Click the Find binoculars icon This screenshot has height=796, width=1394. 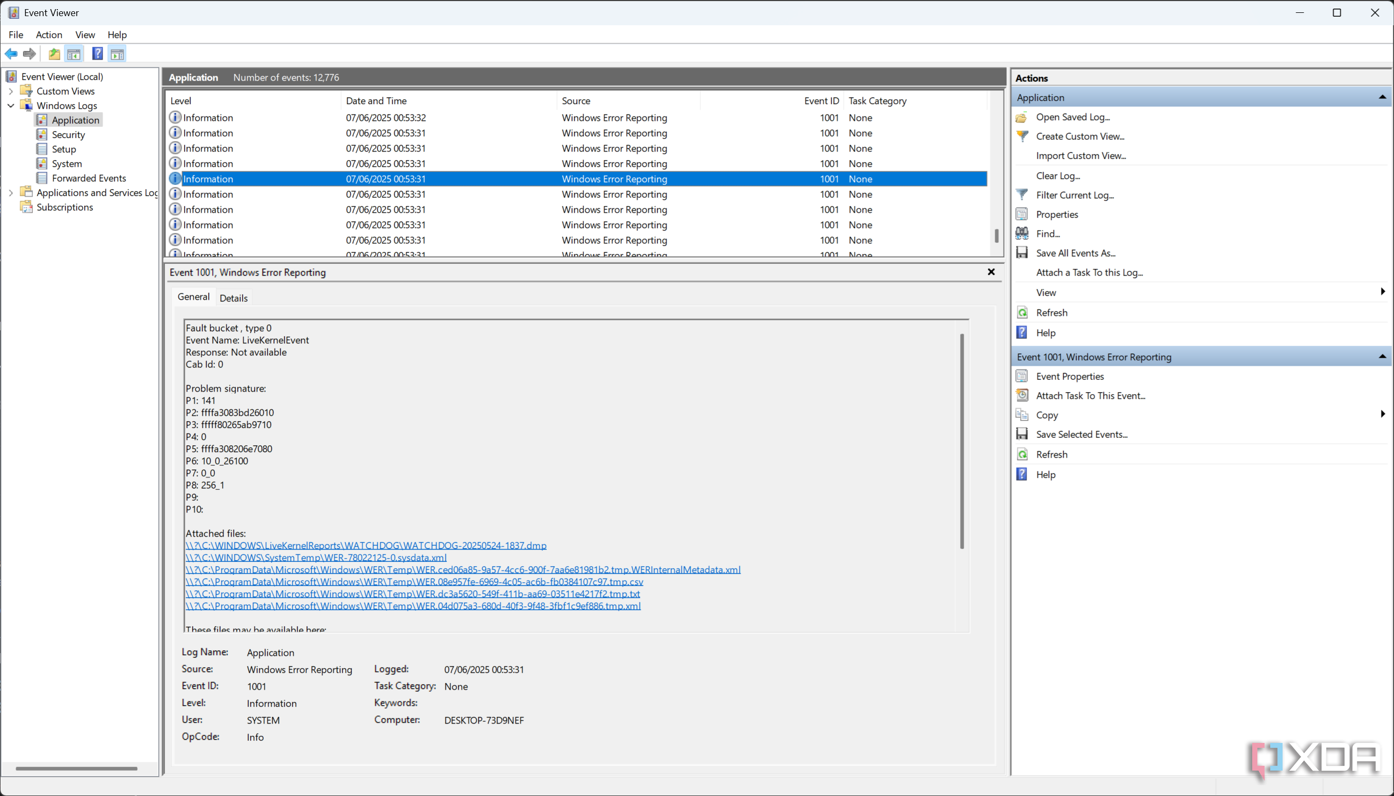[x=1021, y=234]
